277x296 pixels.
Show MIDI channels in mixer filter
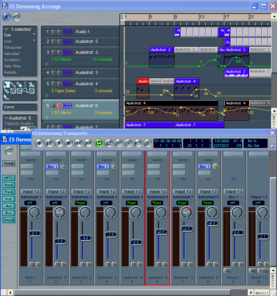8,178
